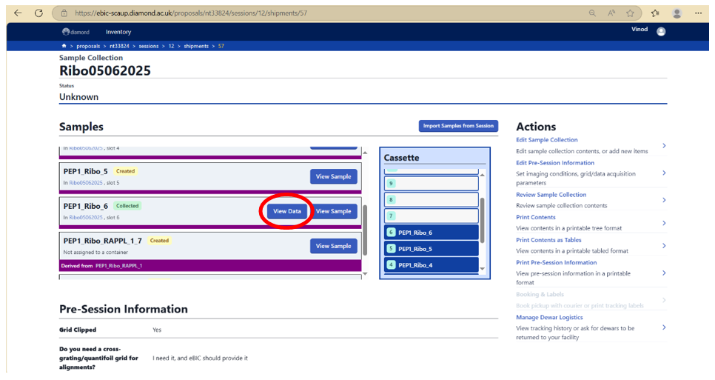Select cassette slot 5 PEP1_Ribo_5
This screenshot has width=715, height=380.
[432, 249]
